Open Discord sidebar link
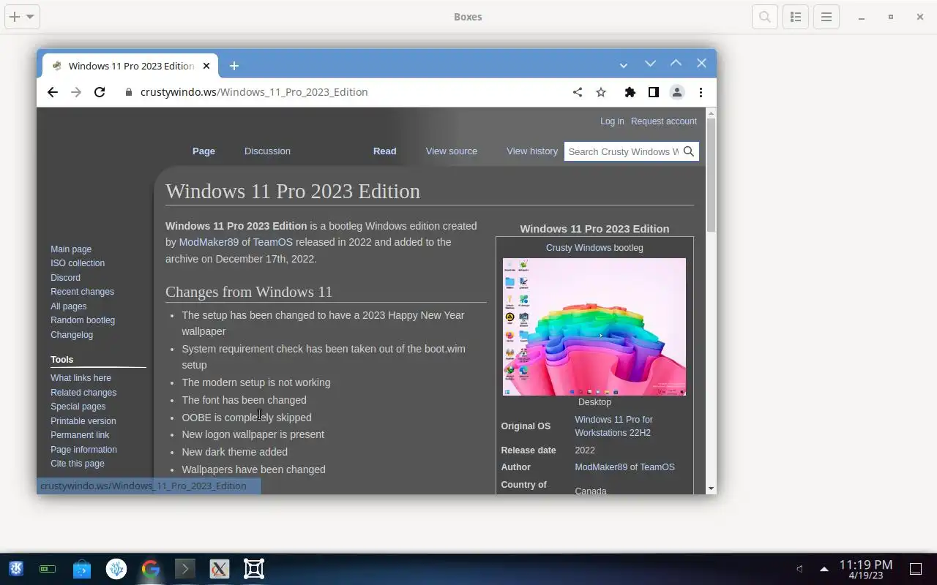Image resolution: width=937 pixels, height=585 pixels. (65, 278)
